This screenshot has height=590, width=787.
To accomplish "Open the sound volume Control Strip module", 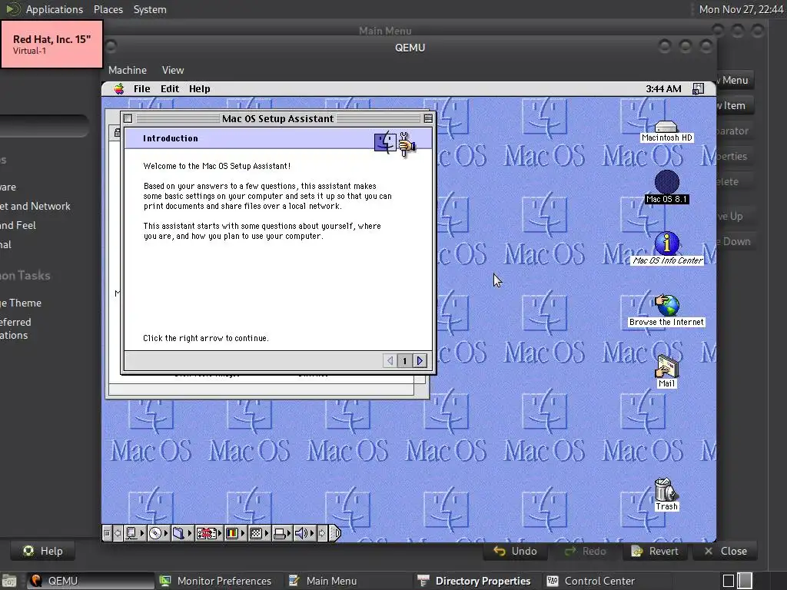I will [x=304, y=533].
